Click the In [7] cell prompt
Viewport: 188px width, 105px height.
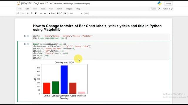pos(28,44)
